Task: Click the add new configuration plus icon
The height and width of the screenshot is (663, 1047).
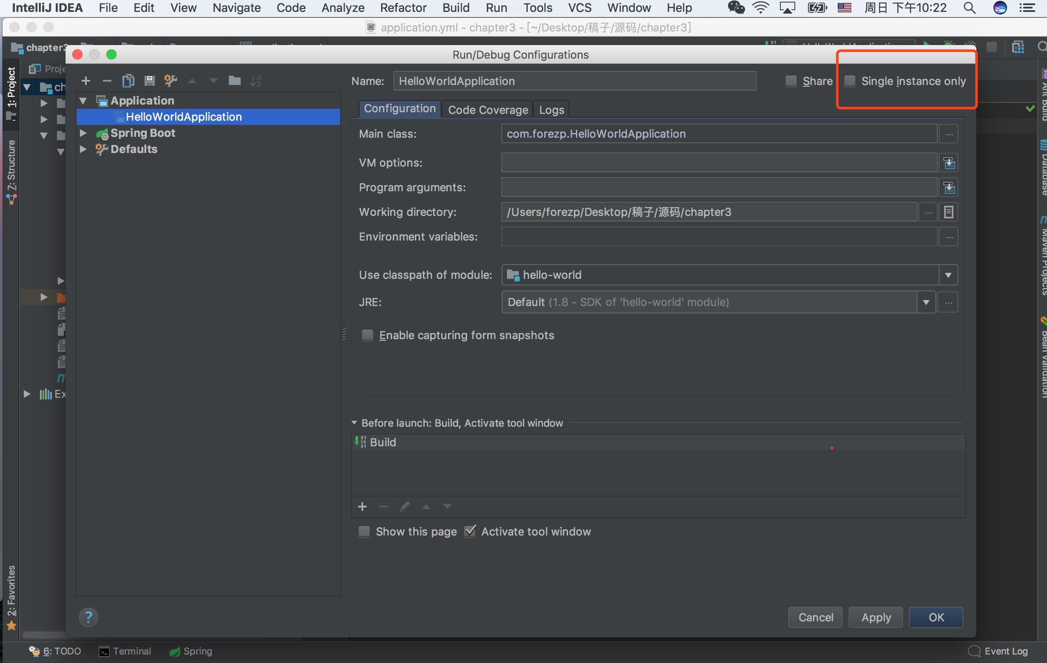Action: (x=85, y=81)
